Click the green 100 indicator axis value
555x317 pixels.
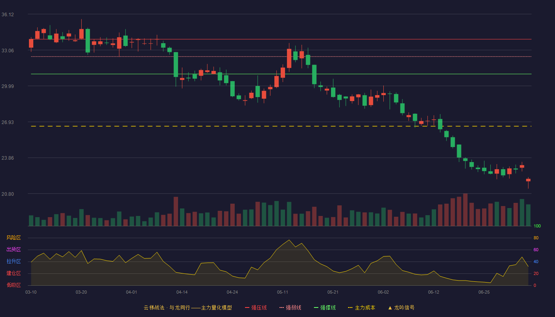pos(537,226)
